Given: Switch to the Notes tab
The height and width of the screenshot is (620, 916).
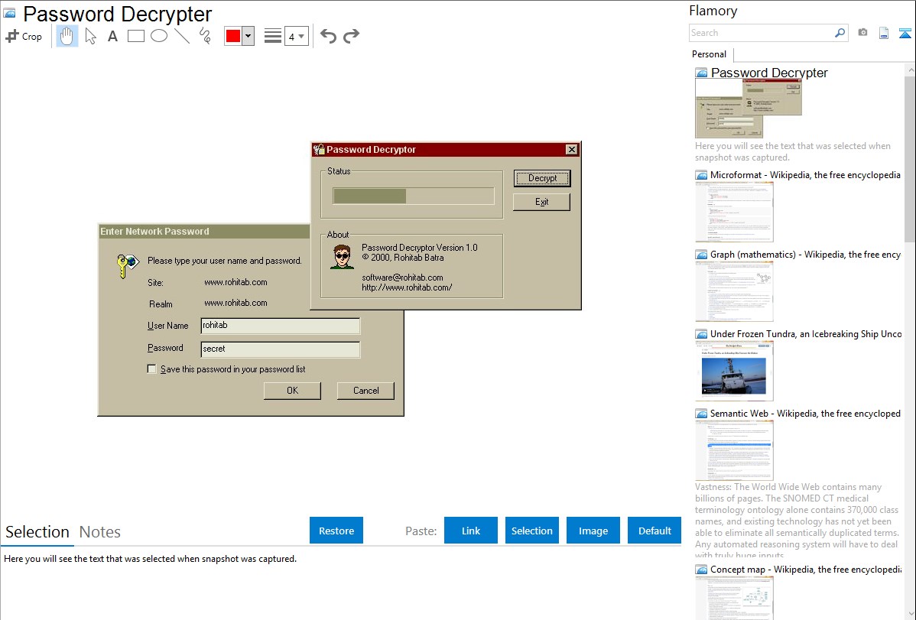Looking at the screenshot, I should point(100,532).
